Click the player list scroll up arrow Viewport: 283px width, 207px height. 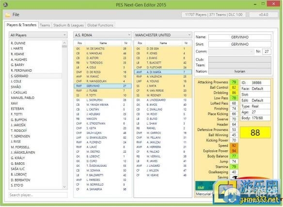64,43
